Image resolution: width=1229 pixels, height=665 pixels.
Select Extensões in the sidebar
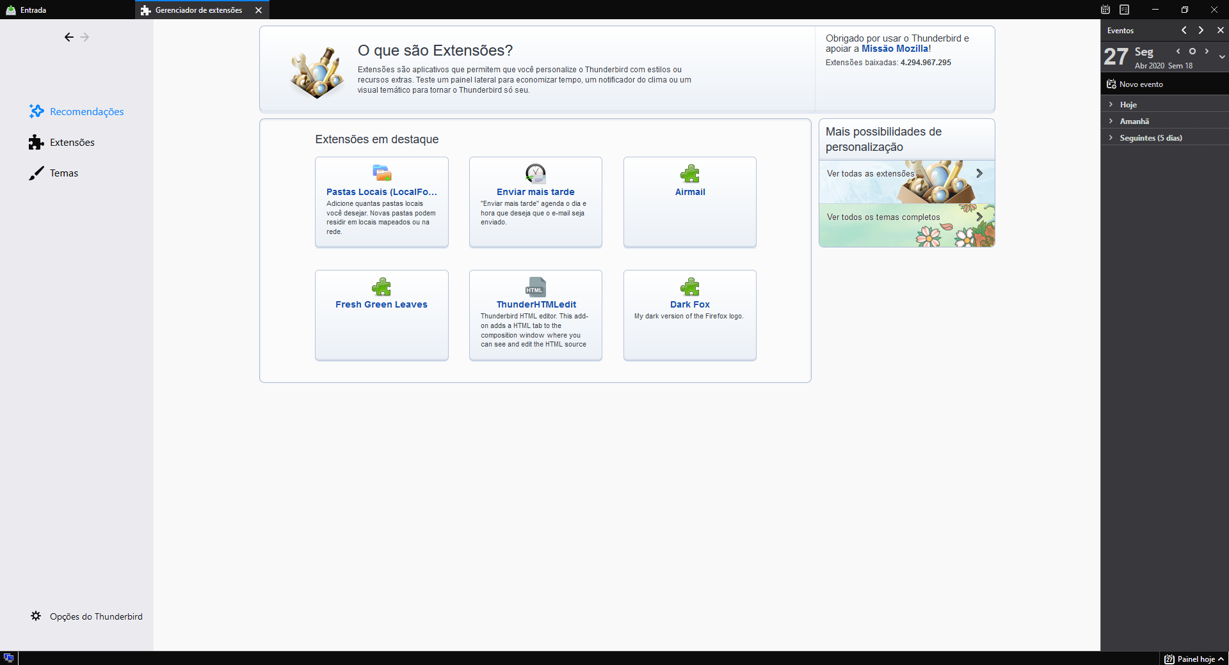tap(72, 143)
